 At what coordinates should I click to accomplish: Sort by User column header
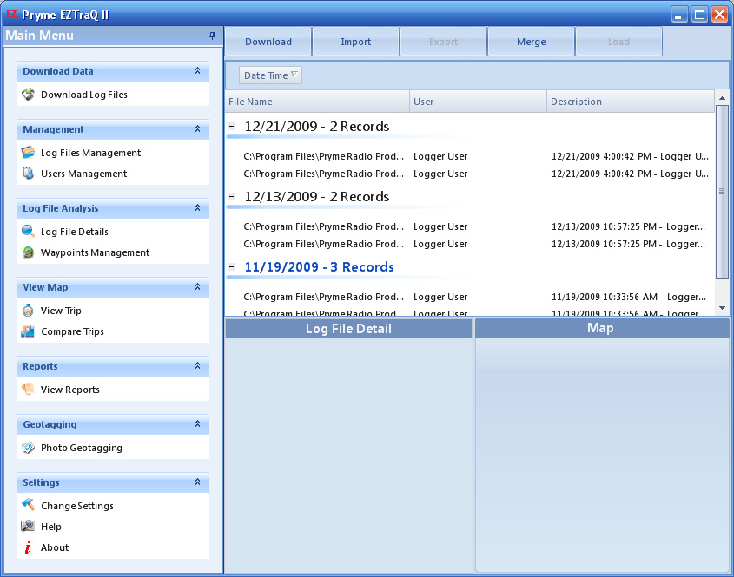(478, 102)
